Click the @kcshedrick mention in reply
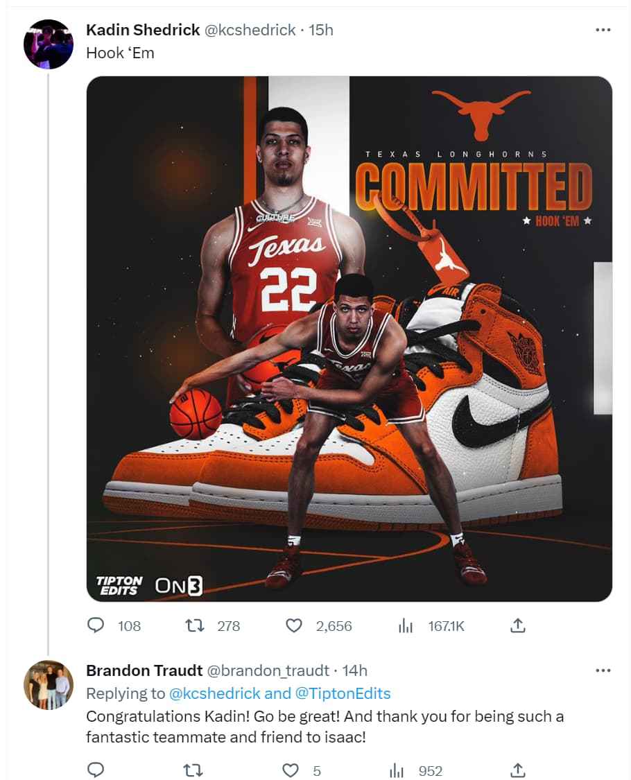The image size is (631, 780). tap(215, 693)
